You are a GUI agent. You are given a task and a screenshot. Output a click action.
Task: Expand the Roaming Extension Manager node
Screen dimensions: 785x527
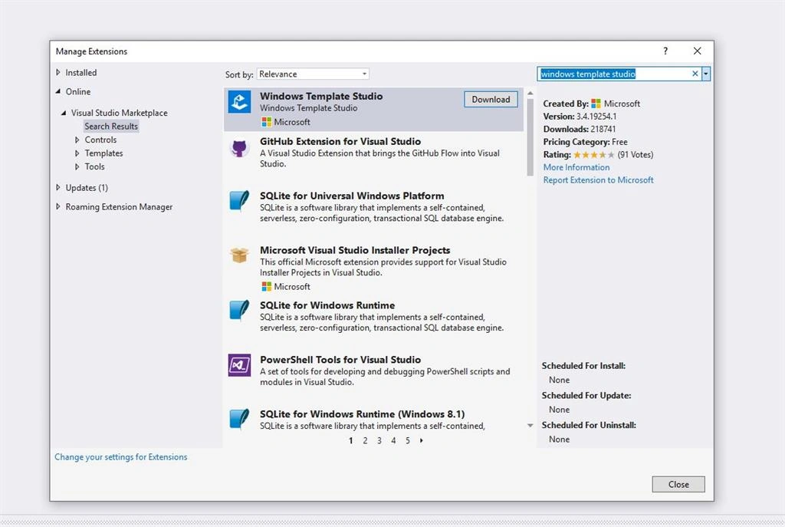pyautogui.click(x=58, y=207)
